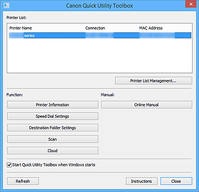Refresh the printer list
Viewport: 199px width, 192px height.
point(23,181)
